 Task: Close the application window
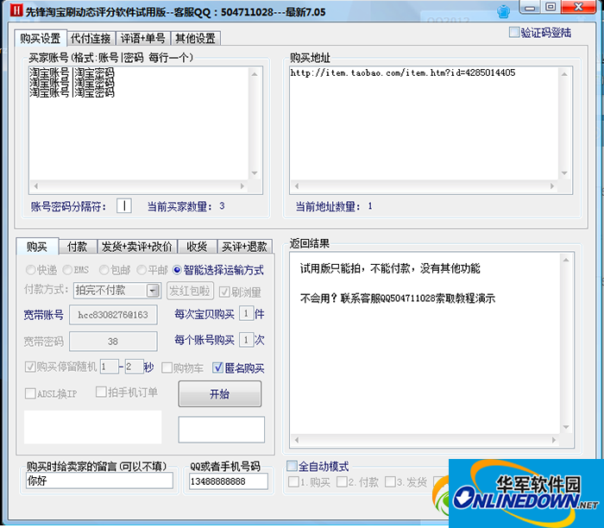[x=579, y=7]
